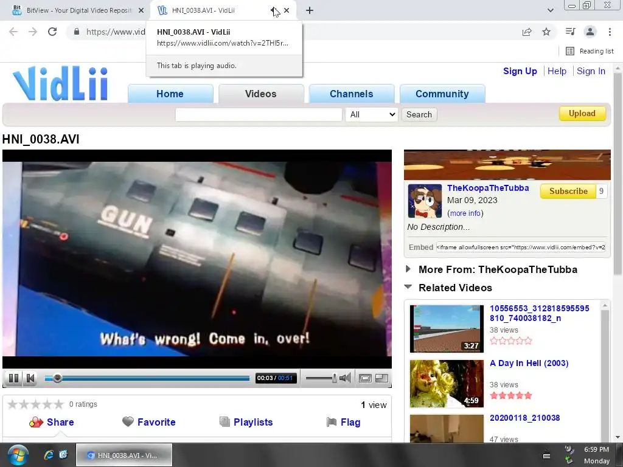The image size is (623, 467).
Task: View site lock information
Action: click(x=77, y=32)
